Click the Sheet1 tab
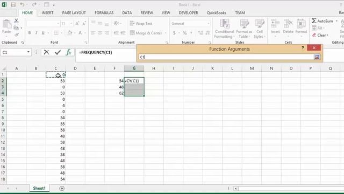Viewport: 344px width, 194px height. (39, 188)
